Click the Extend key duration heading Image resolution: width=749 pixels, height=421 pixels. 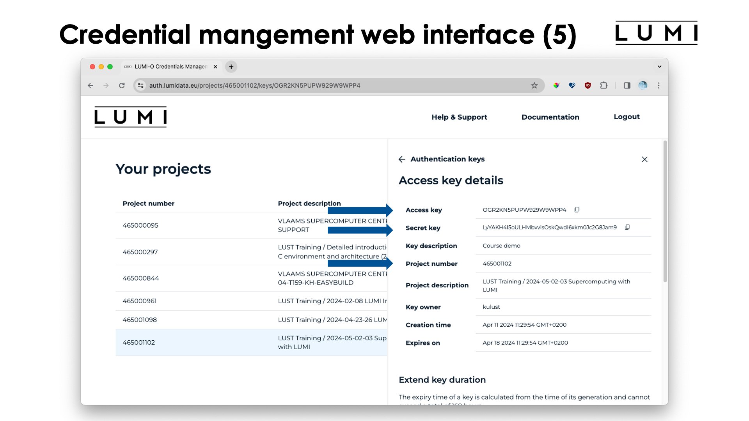(442, 380)
